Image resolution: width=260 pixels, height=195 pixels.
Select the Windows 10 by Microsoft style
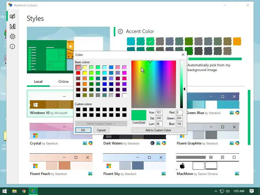click(50, 104)
